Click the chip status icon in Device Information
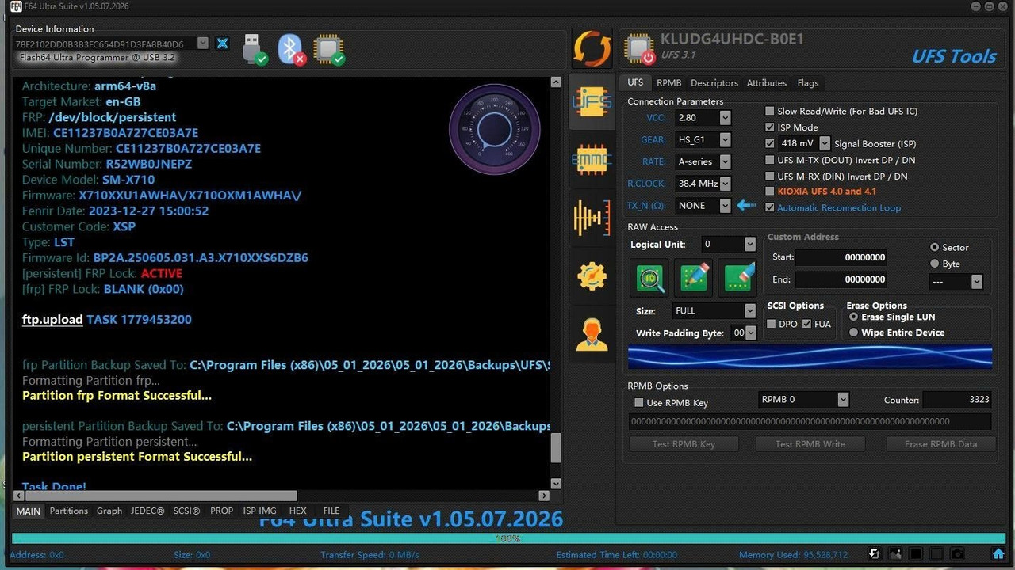The width and height of the screenshot is (1015, 570). click(328, 48)
